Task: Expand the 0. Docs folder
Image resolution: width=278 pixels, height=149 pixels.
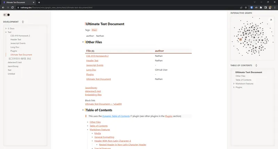Action: click(6, 28)
